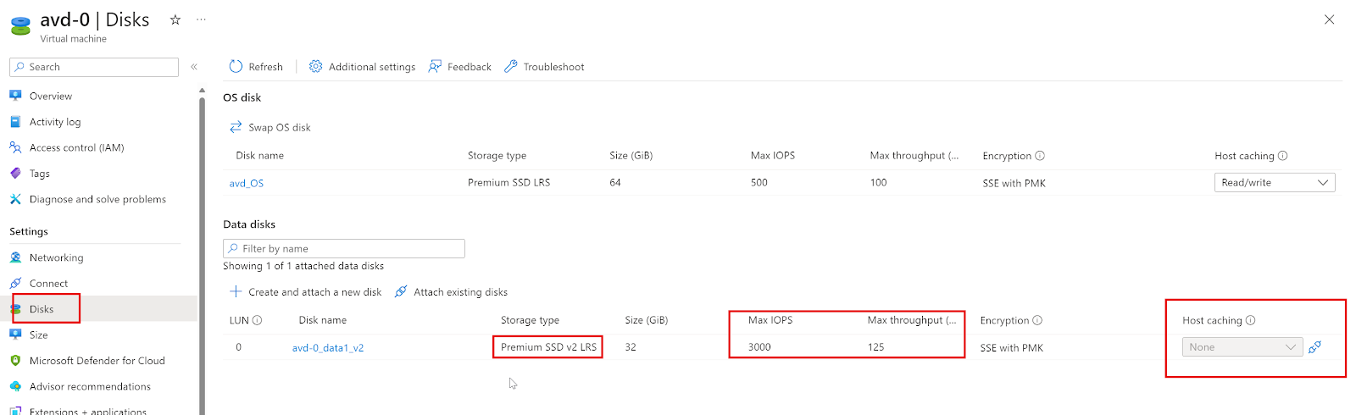Click the OS disk Disk name column header
Viewport: 1356px width, 415px height.
(x=260, y=156)
